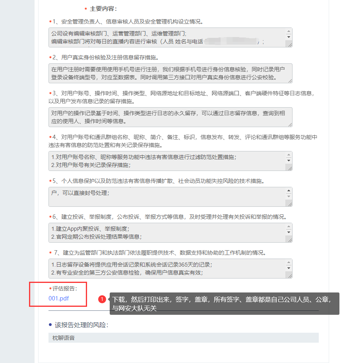Screen dimensions: 345x363
Task: Click scroll-up arrow in section 5 textbox
Action: pyautogui.click(x=289, y=190)
